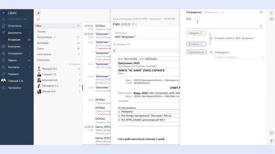Image resolution: width=275 pixels, height=154 pixels.
Task: Click the Отклонить button
Action: pyautogui.click(x=196, y=44)
